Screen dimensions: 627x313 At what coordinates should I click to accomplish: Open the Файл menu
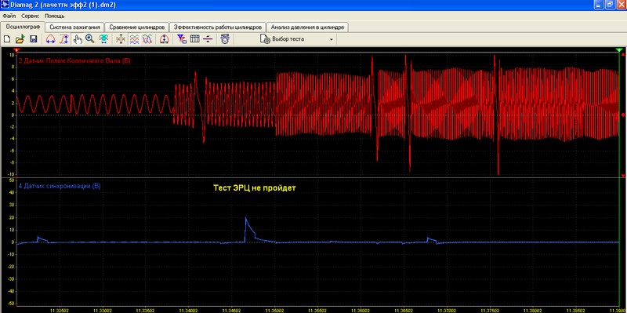9,16
